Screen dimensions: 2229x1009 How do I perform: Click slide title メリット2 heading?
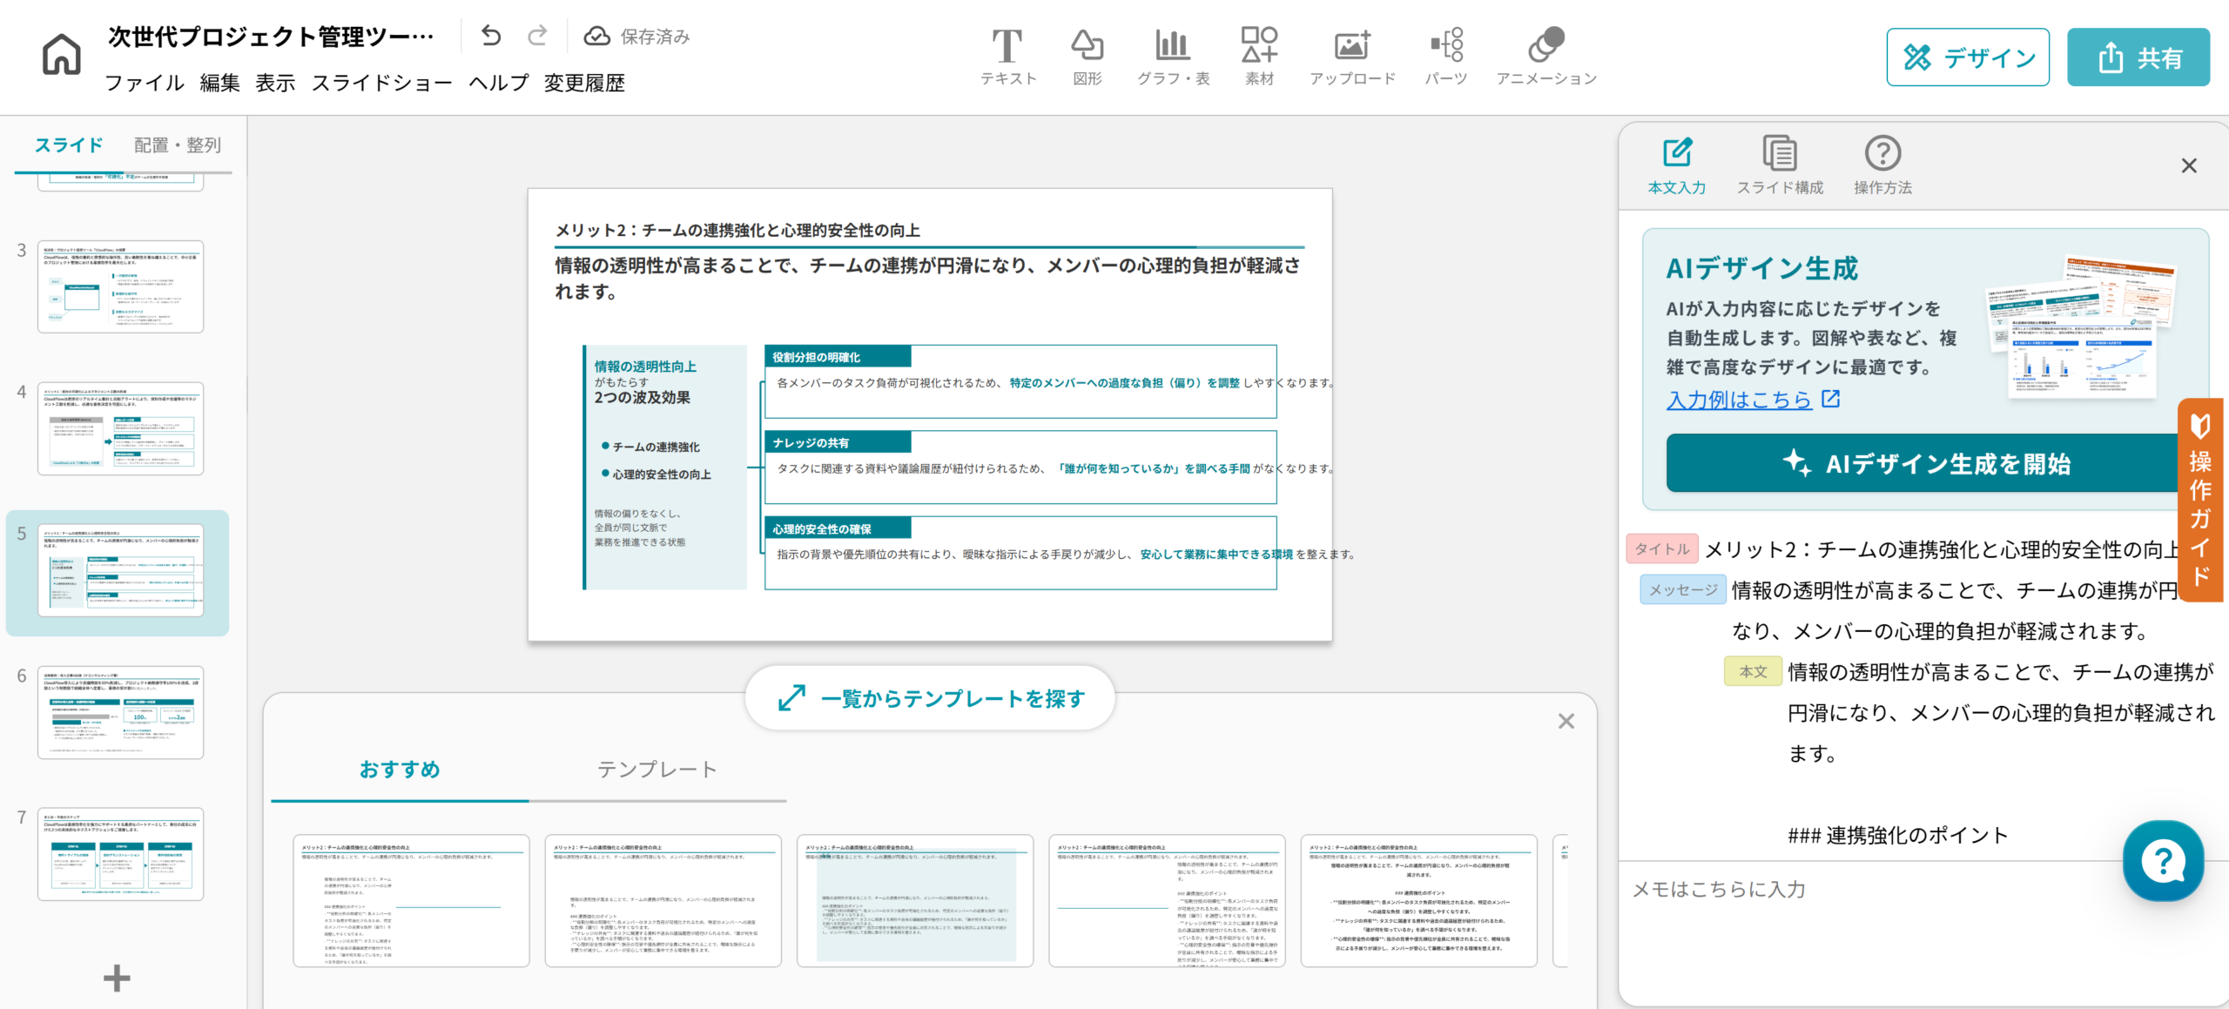tap(738, 230)
